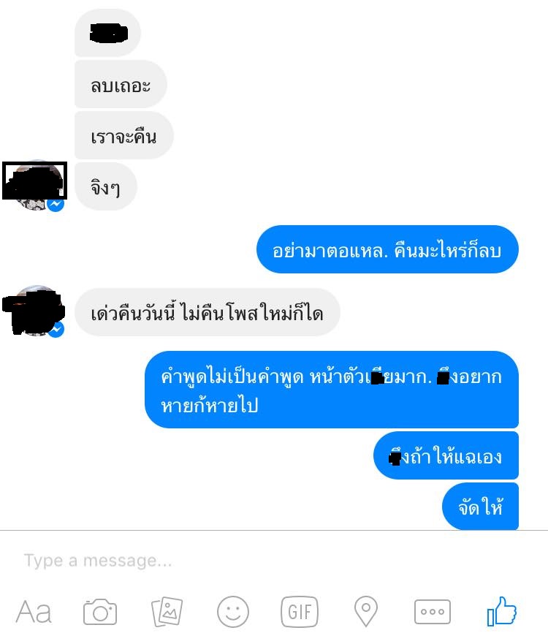Open the camera icon
The image size is (548, 644).
pos(100,612)
